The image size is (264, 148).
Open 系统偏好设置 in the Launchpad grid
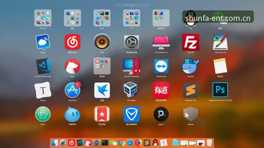(132, 42)
